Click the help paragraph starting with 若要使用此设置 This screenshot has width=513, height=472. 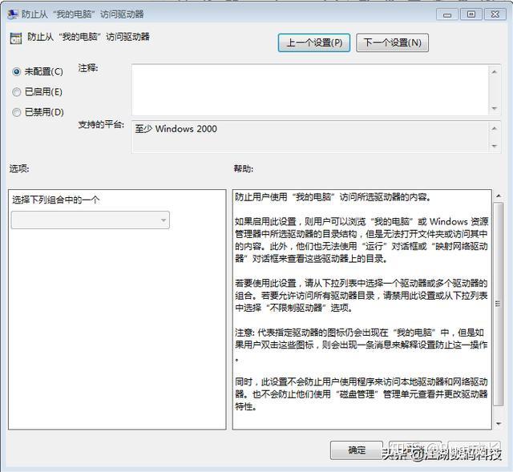362,296
